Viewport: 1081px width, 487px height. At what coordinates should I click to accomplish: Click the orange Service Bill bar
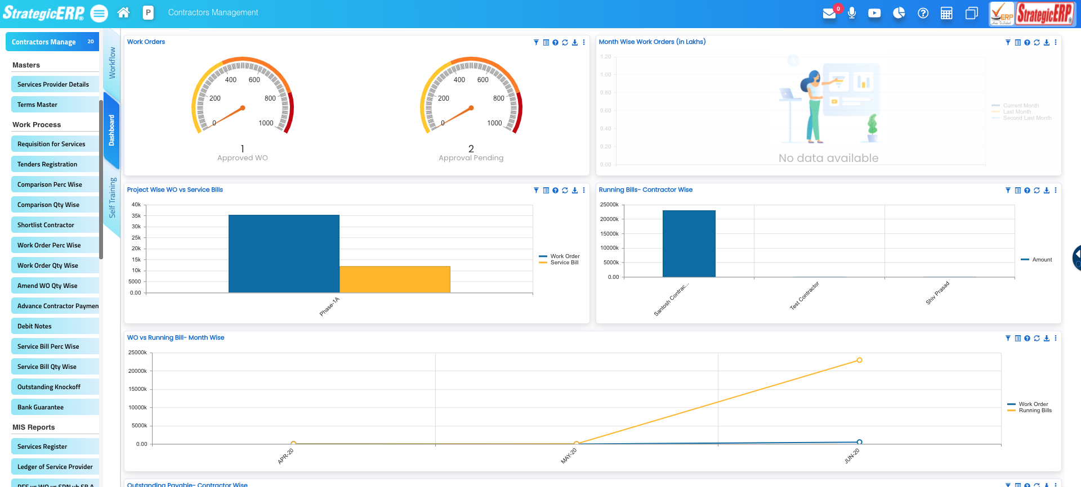pos(395,279)
